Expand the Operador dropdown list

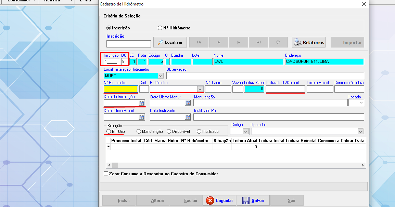point(360,132)
